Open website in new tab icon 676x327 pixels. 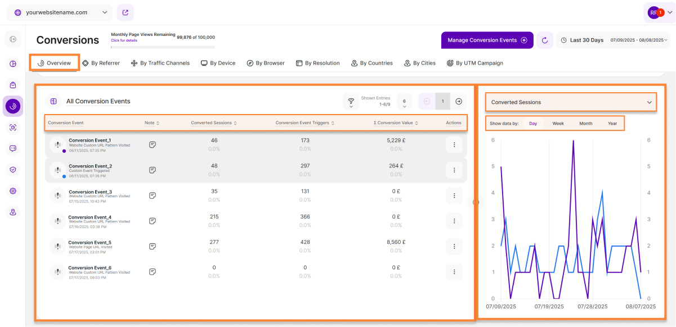(125, 12)
